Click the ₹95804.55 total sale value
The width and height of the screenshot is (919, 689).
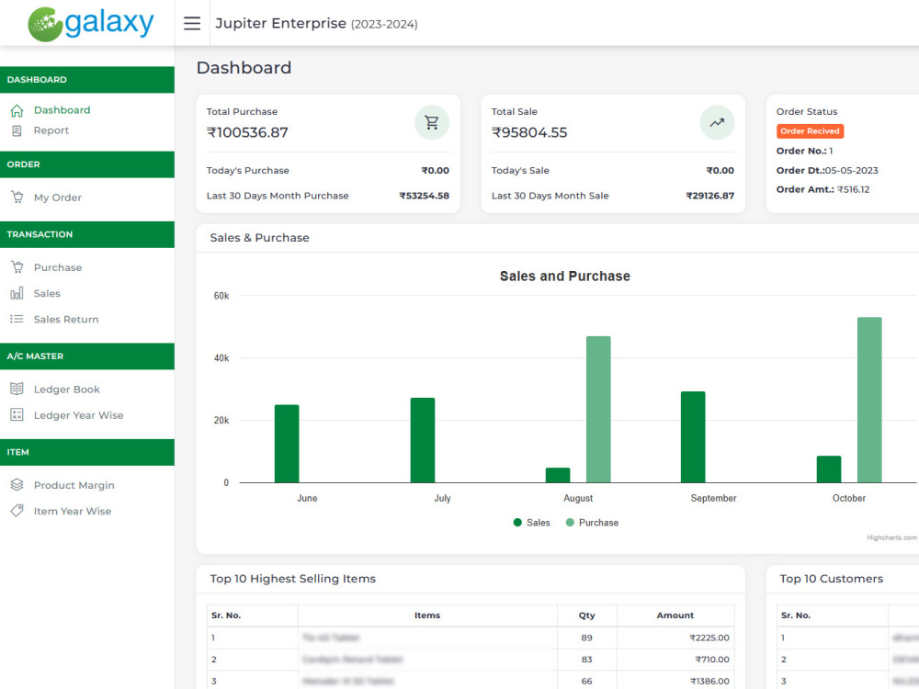[529, 132]
